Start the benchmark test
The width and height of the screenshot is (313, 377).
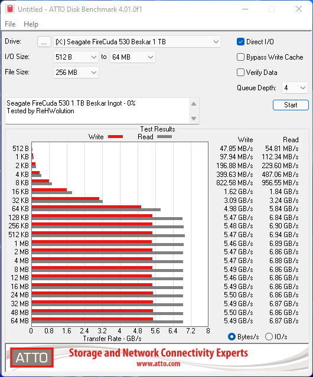(291, 105)
